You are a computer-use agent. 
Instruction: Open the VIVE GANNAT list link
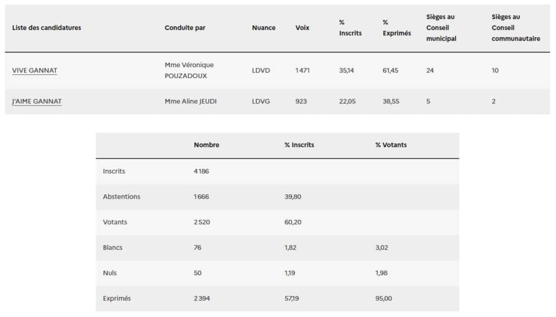click(x=35, y=71)
